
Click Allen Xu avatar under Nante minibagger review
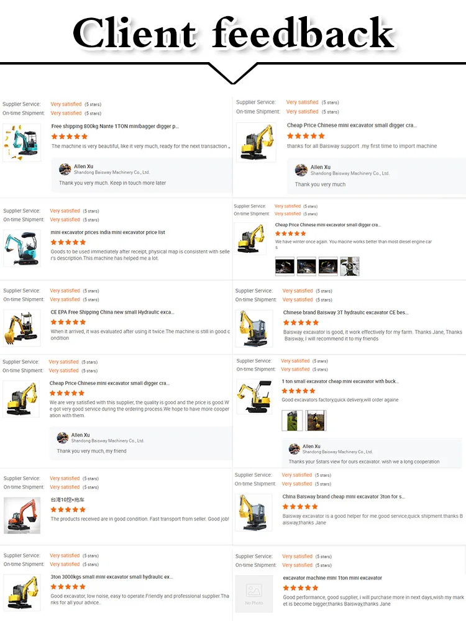pos(65,169)
